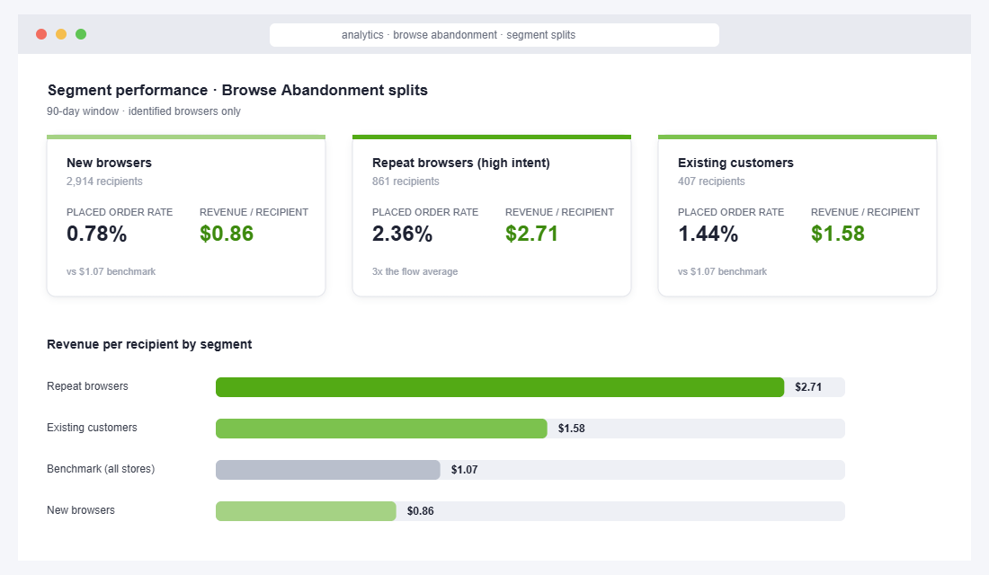Screen dimensions: 989x575
Task: Click the $2.71 label beside the chart bar
Action: click(808, 387)
